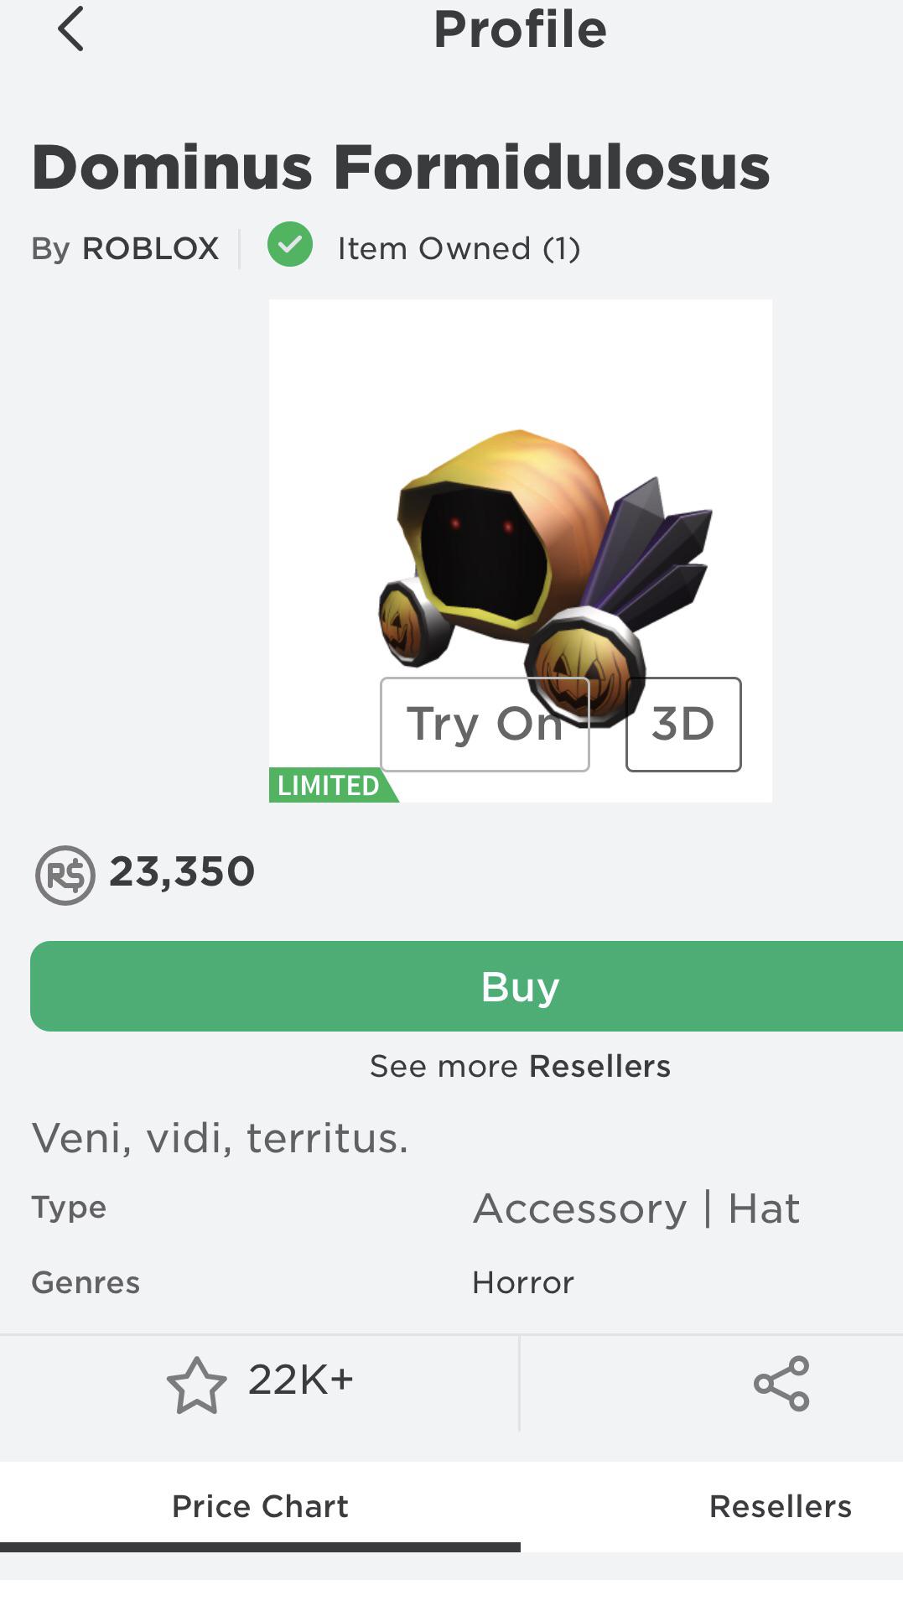Click the LIMITED badge on the item

[x=333, y=785]
